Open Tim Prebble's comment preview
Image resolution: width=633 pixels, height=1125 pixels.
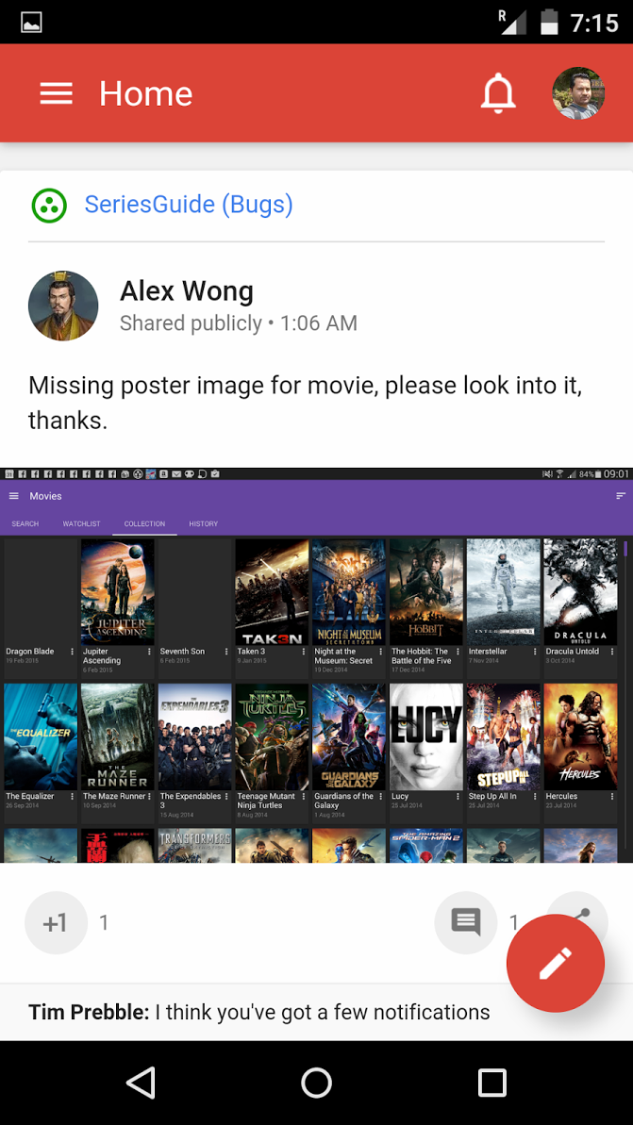click(x=259, y=1012)
